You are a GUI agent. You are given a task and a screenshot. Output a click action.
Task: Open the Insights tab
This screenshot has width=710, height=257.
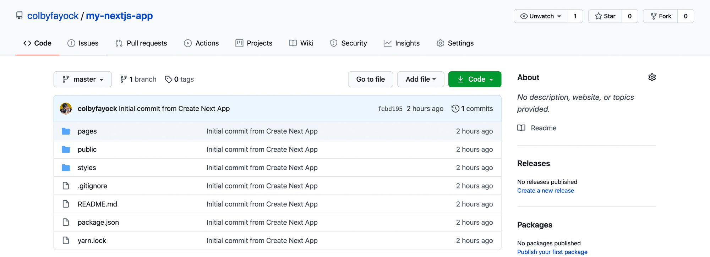[x=402, y=43]
